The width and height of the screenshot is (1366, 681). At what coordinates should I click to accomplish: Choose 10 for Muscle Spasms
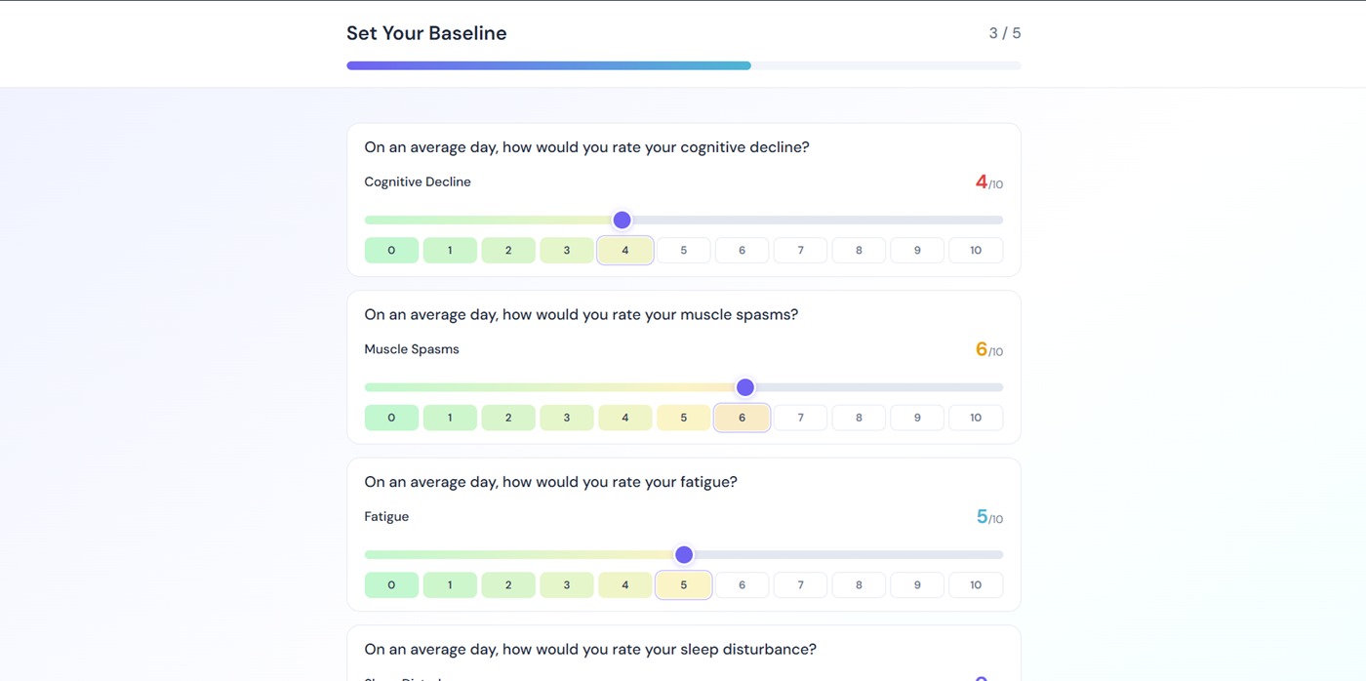[976, 418]
